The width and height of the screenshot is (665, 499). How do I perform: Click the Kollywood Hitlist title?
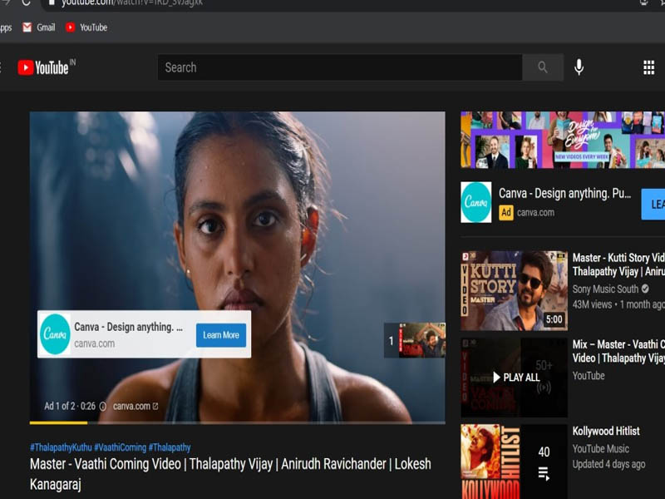click(x=606, y=431)
